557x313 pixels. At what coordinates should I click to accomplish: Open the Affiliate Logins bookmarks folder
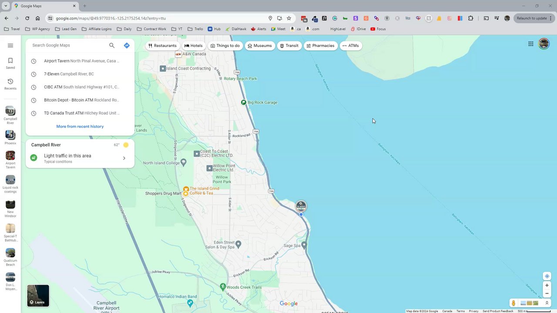pyautogui.click(x=97, y=29)
